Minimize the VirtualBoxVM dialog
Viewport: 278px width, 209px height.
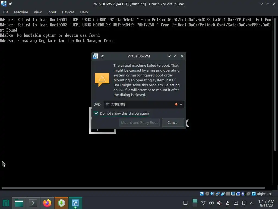[169, 56]
